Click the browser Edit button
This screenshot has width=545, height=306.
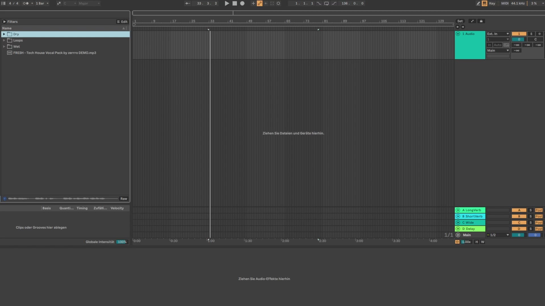click(x=122, y=22)
